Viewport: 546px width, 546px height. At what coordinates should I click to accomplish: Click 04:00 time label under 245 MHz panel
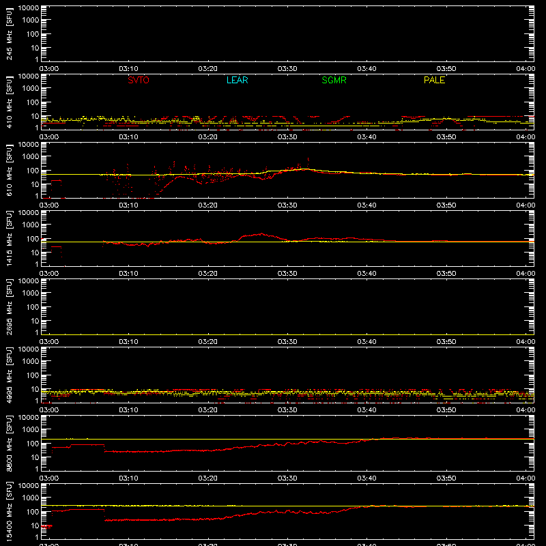pyautogui.click(x=526, y=69)
